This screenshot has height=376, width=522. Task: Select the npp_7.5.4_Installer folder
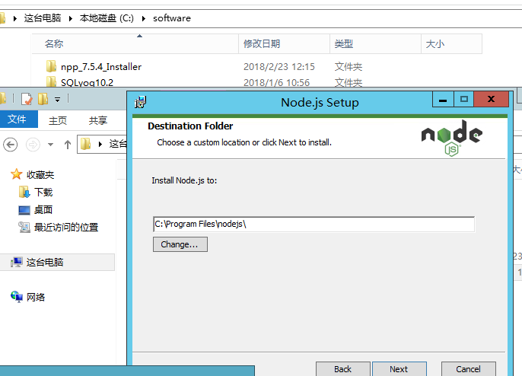pyautogui.click(x=101, y=67)
